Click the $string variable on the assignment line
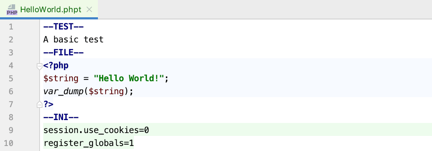The height and width of the screenshot is (151, 432). (61, 78)
